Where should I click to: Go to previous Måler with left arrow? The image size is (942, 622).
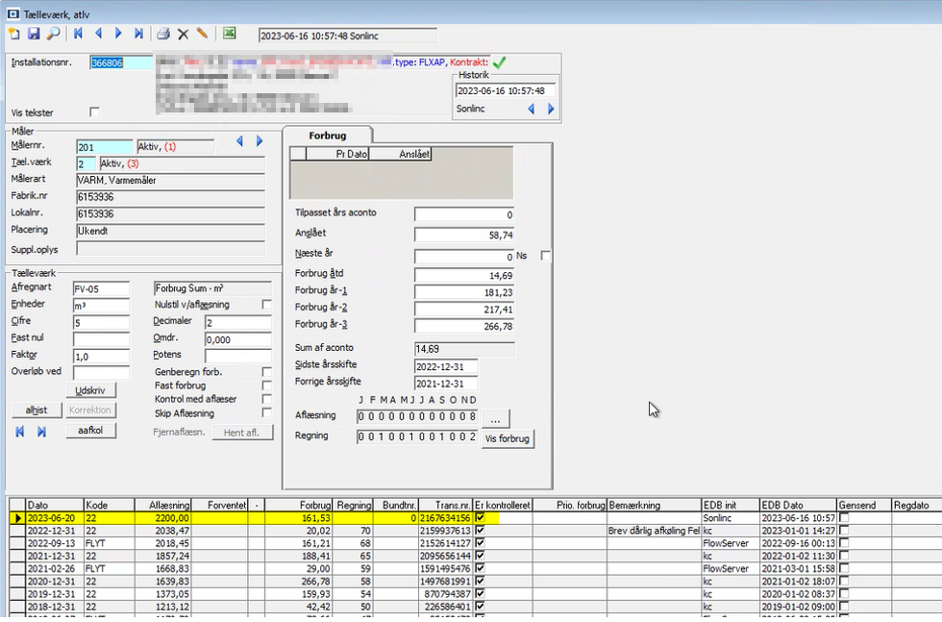(x=239, y=141)
